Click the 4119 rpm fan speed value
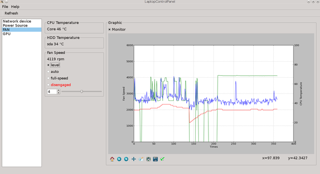Screen dimensions: 320x174 (x=55, y=59)
